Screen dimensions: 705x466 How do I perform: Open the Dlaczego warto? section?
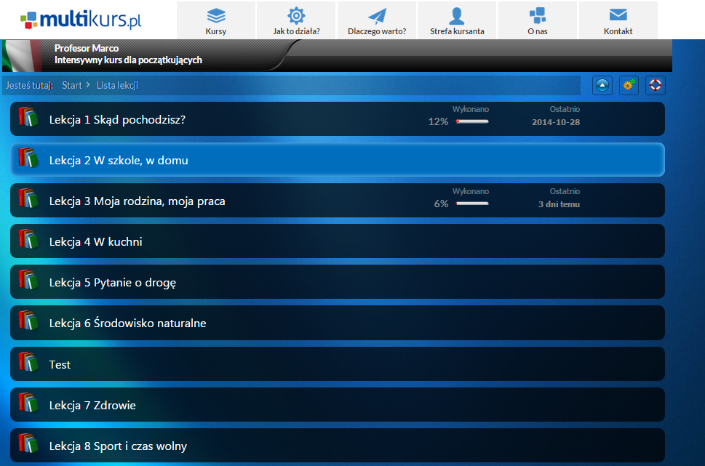(x=377, y=21)
